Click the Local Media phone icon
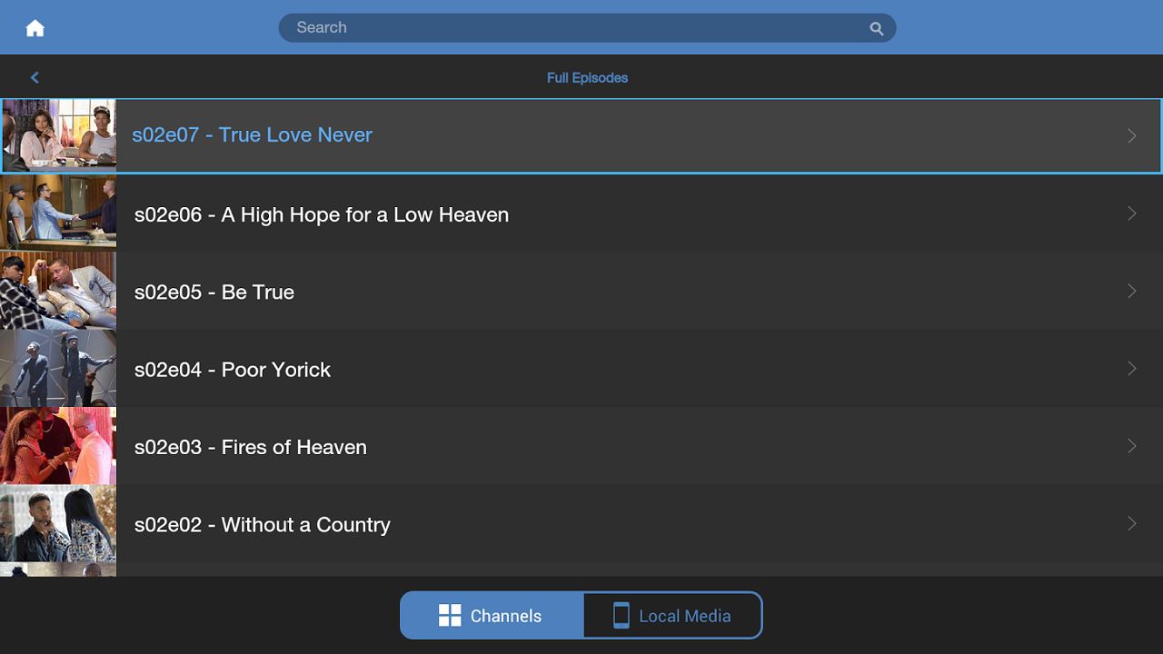 point(621,616)
